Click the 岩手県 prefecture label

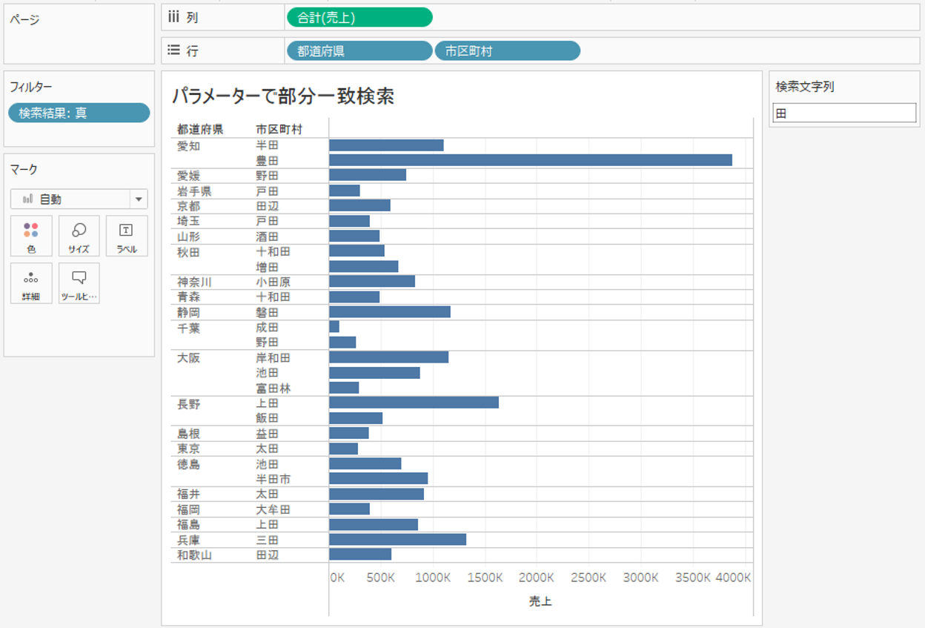194,191
